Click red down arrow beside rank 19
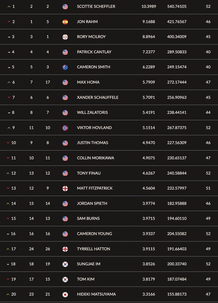Viewport: 218px width, 303px height. tap(8, 279)
